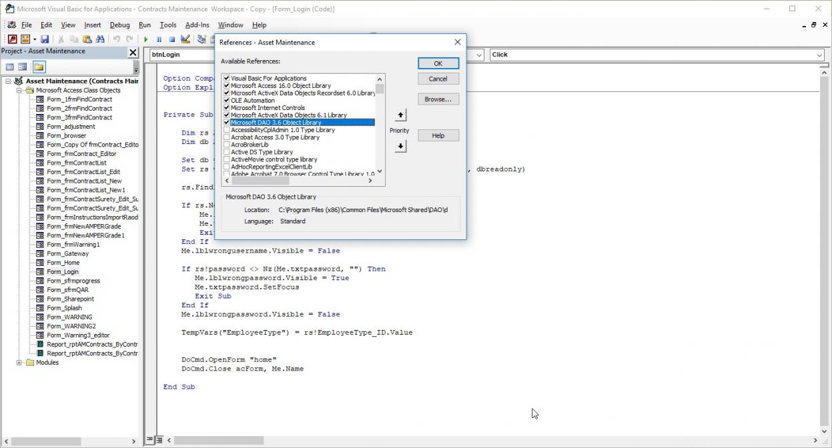Click the Paste clipboard icon in toolbar
832x448 pixels.
(x=86, y=39)
